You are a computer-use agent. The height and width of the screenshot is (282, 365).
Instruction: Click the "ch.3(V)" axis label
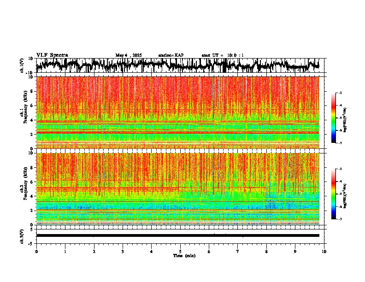click(22, 236)
